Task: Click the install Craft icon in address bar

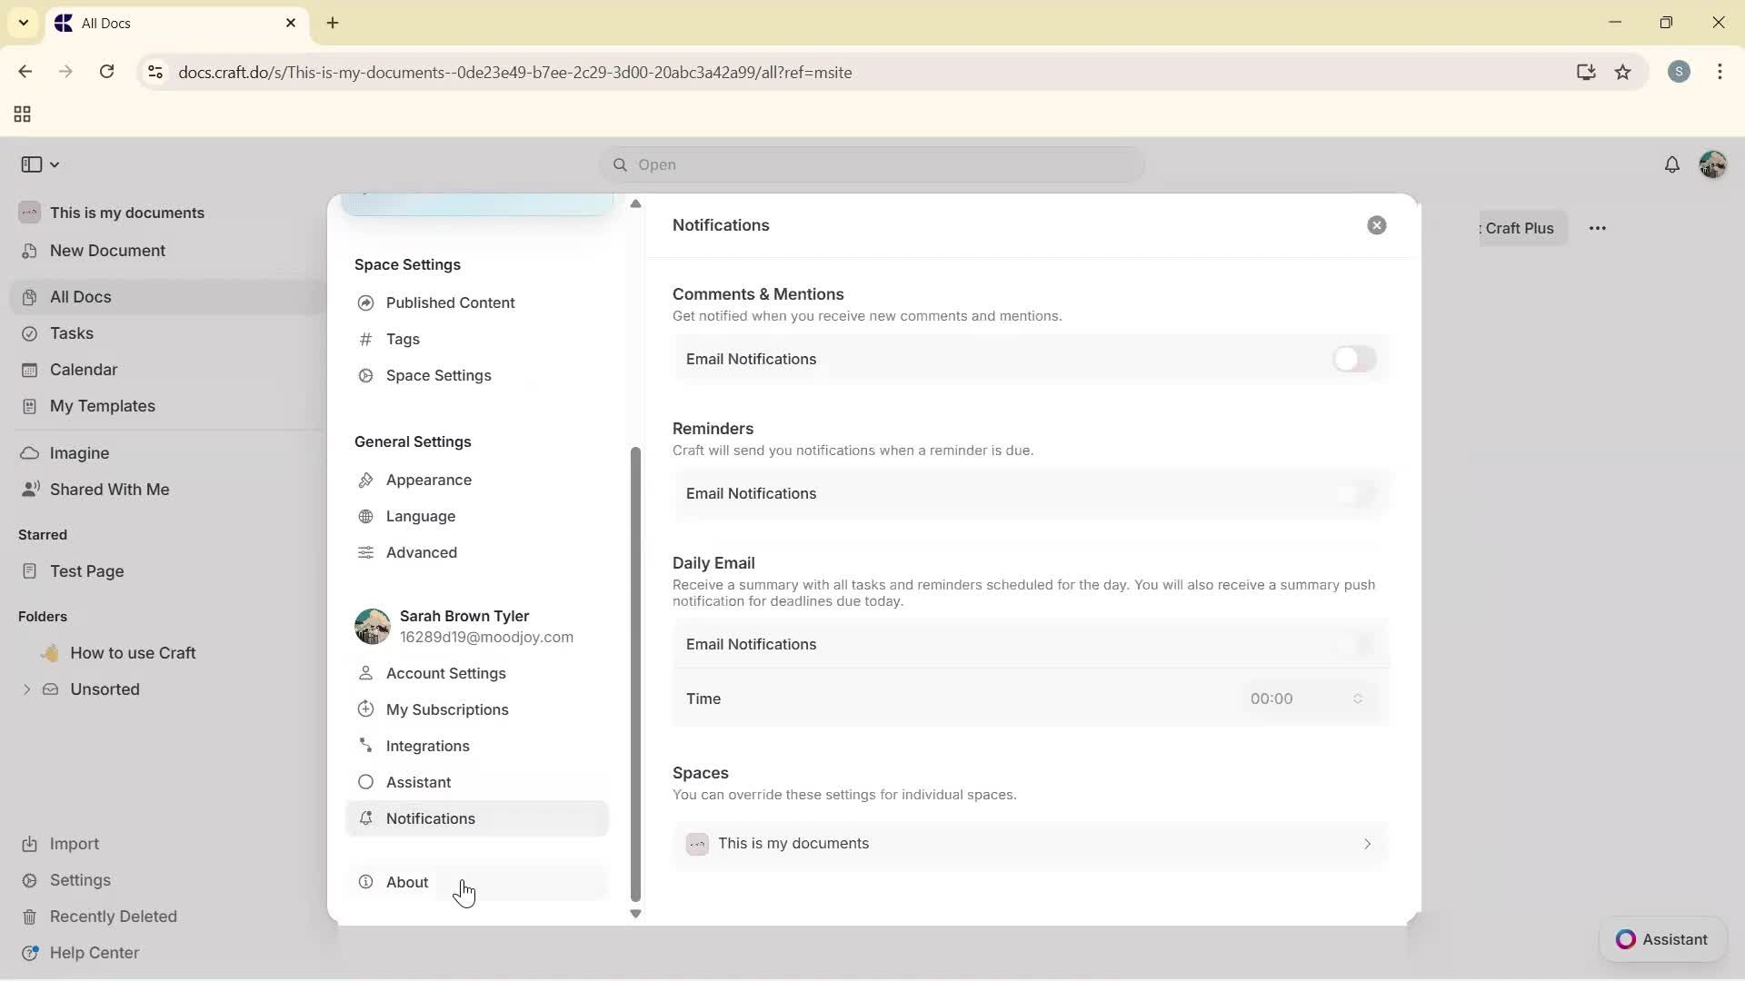Action: click(x=1586, y=72)
